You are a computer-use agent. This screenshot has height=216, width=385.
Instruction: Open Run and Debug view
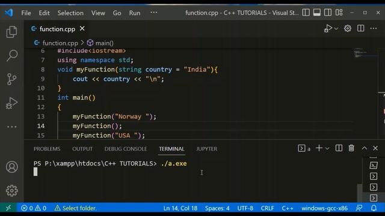(11, 103)
